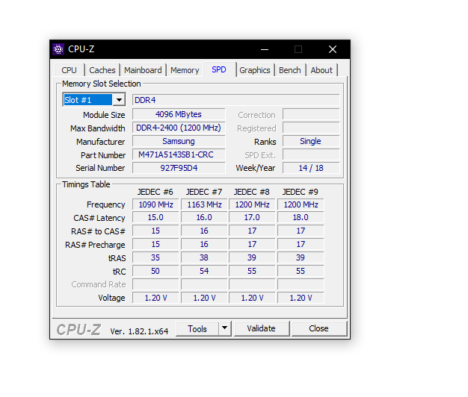The width and height of the screenshot is (468, 397).
Task: Click the 14 / 18 week/year value
Action: [x=311, y=168]
